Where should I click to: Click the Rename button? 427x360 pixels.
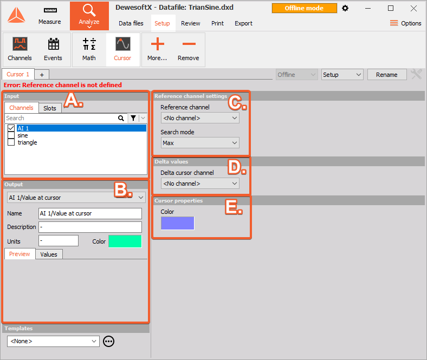point(387,75)
